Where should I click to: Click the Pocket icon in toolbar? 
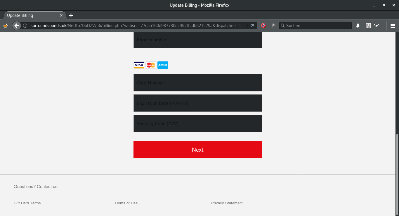coord(377,26)
